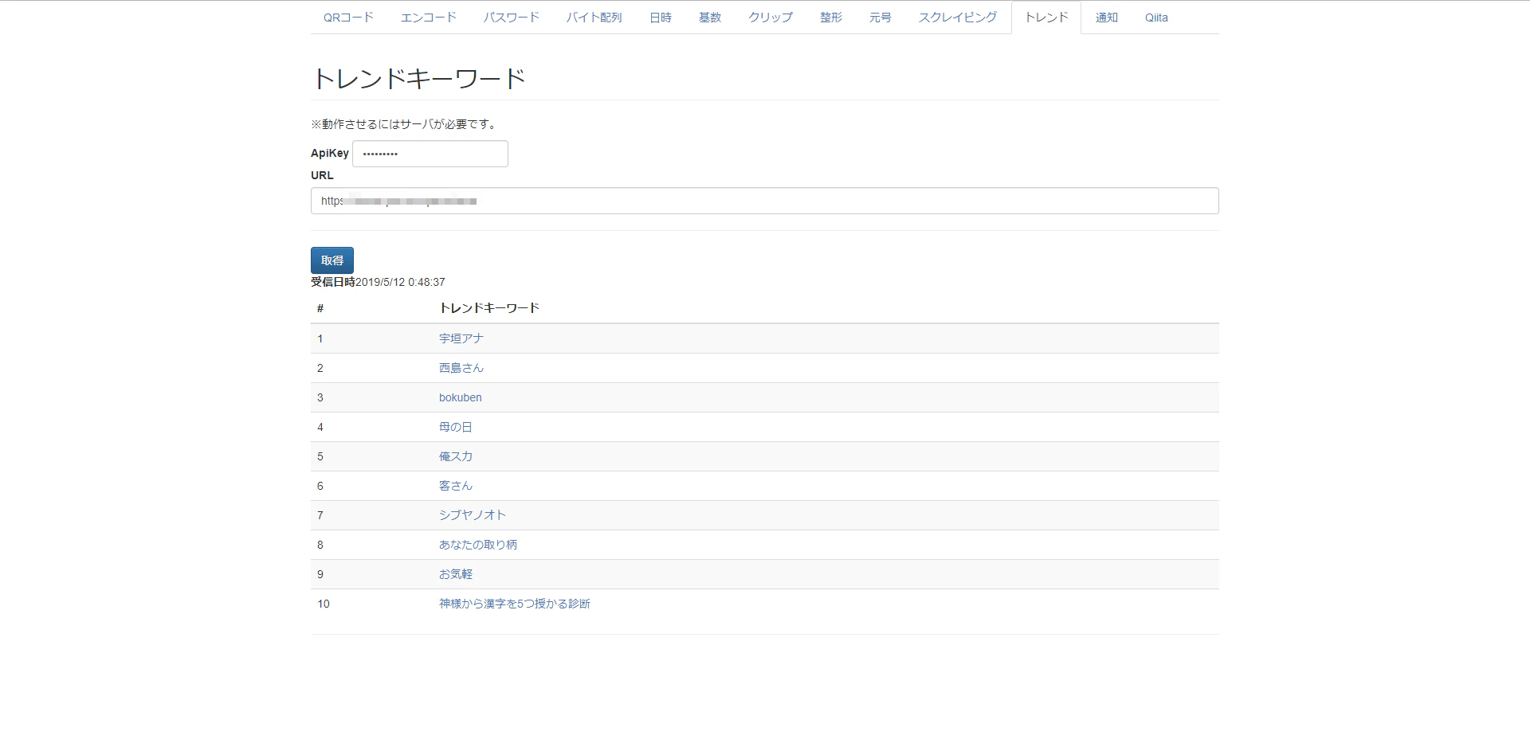1530x747 pixels.
Task: Switch to the エンコード tab
Action: [428, 18]
